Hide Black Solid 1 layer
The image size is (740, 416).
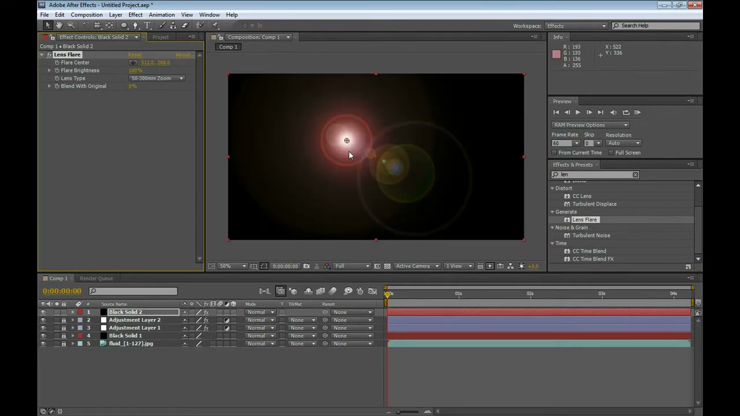(43, 336)
